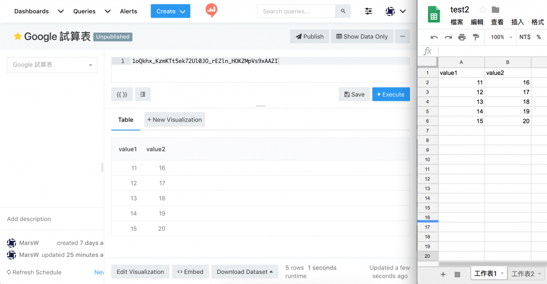This screenshot has height=284, width=547.
Task: Open the 格式 menu in Sheets
Action: point(537,22)
